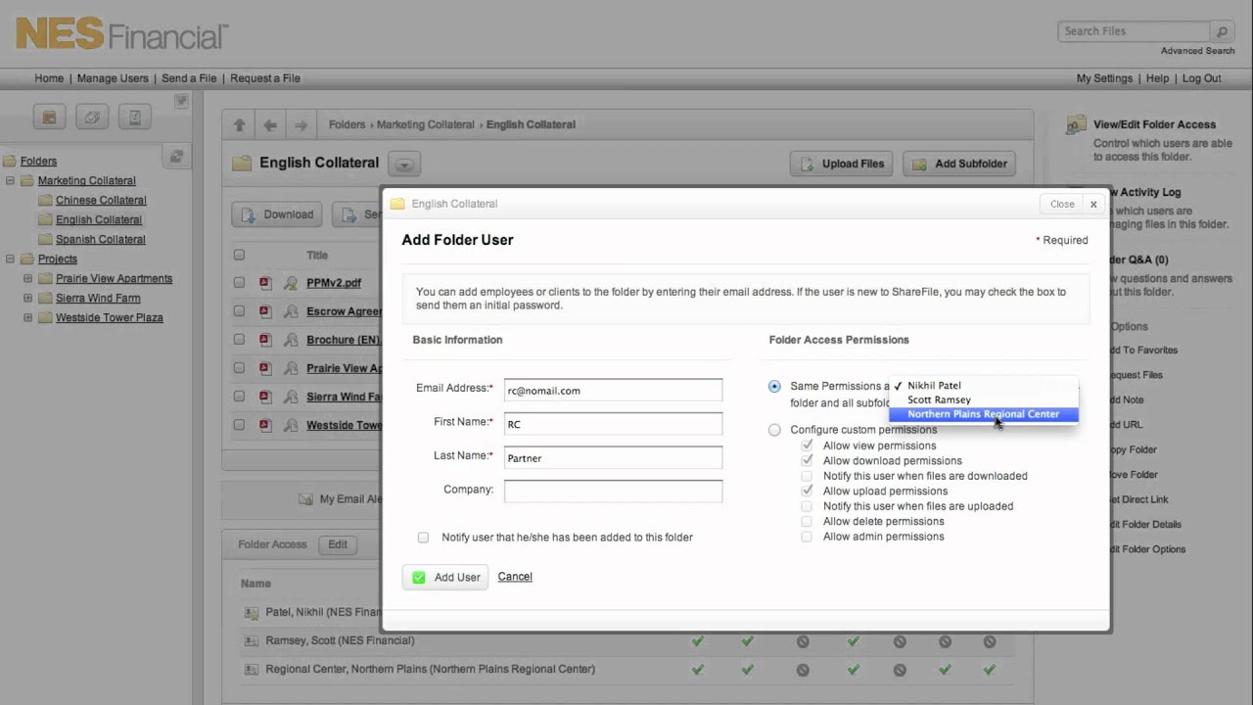Click the Edit button beside Folder Access
1253x705 pixels.
(x=338, y=544)
